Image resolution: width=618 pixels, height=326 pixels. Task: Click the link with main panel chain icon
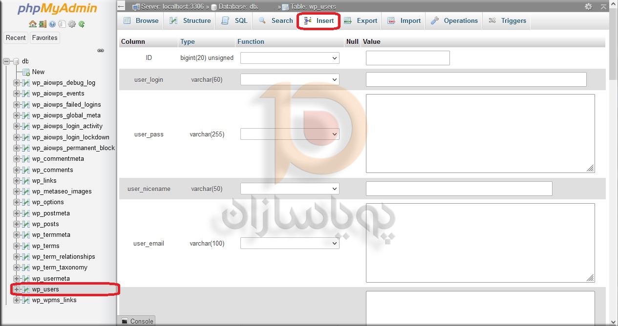pos(101,50)
